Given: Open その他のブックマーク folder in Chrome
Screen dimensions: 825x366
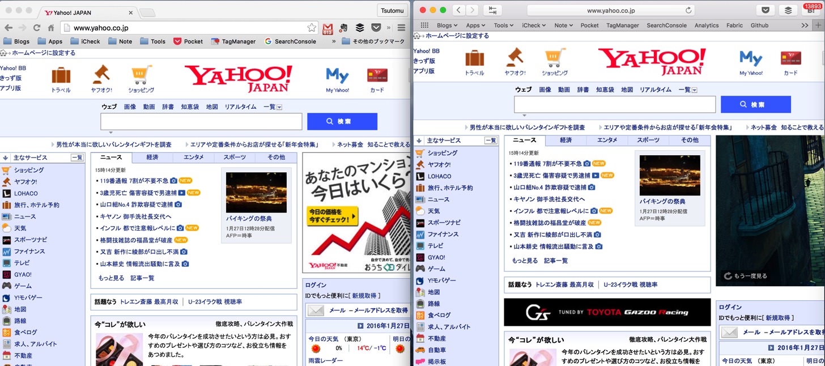Looking at the screenshot, I should (373, 41).
